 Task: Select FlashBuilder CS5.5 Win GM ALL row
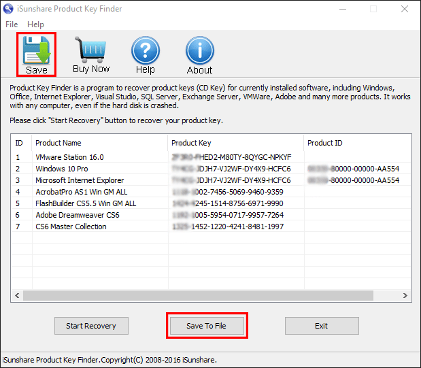pos(211,203)
